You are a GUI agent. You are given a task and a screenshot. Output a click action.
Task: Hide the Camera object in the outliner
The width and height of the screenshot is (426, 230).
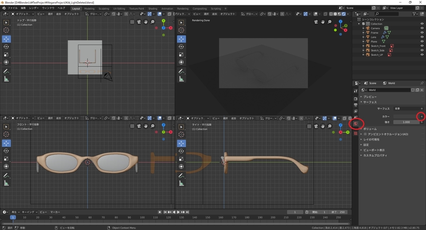pyautogui.click(x=422, y=28)
